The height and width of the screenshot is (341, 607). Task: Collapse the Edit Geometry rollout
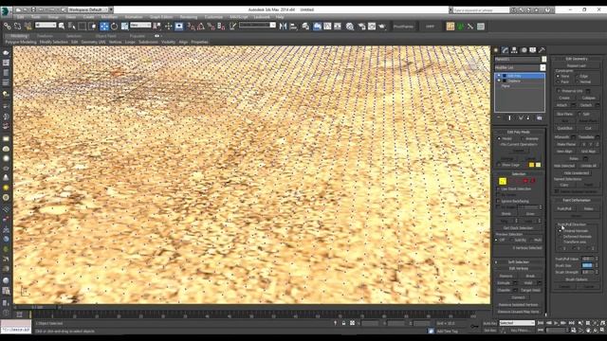577,59
